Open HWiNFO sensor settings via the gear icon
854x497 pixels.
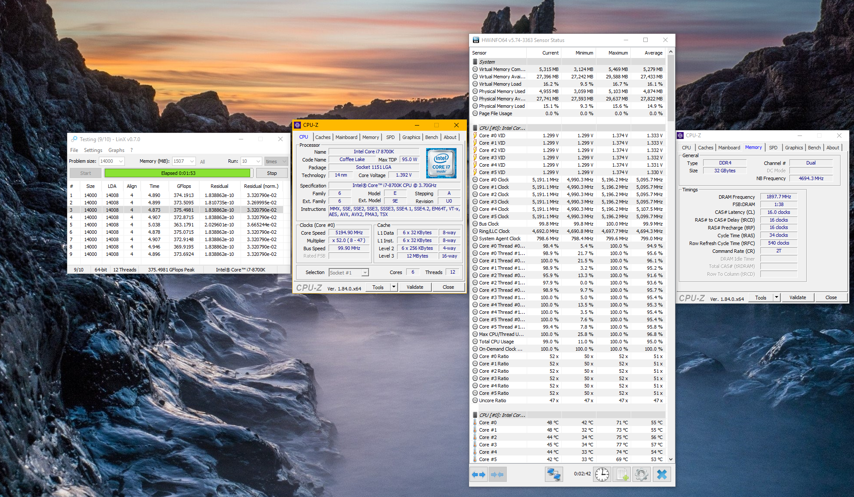point(642,474)
